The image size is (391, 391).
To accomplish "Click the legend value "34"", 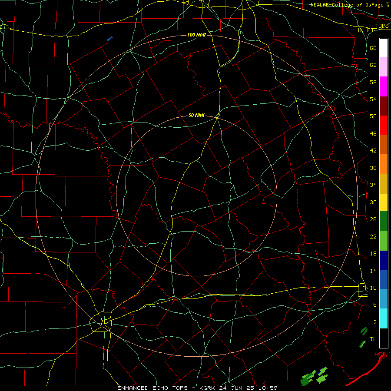I will pyautogui.click(x=373, y=185).
